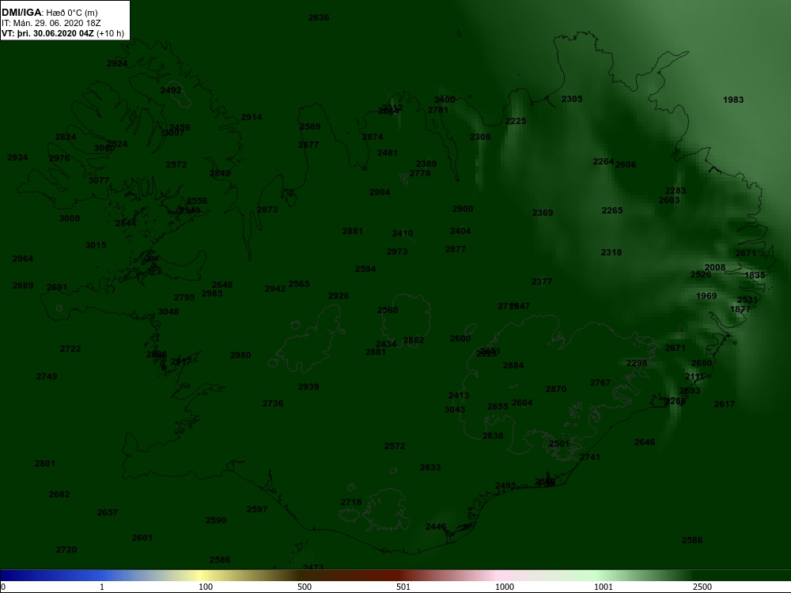Click the map value 2873
The width and height of the screenshot is (791, 593).
(x=267, y=210)
